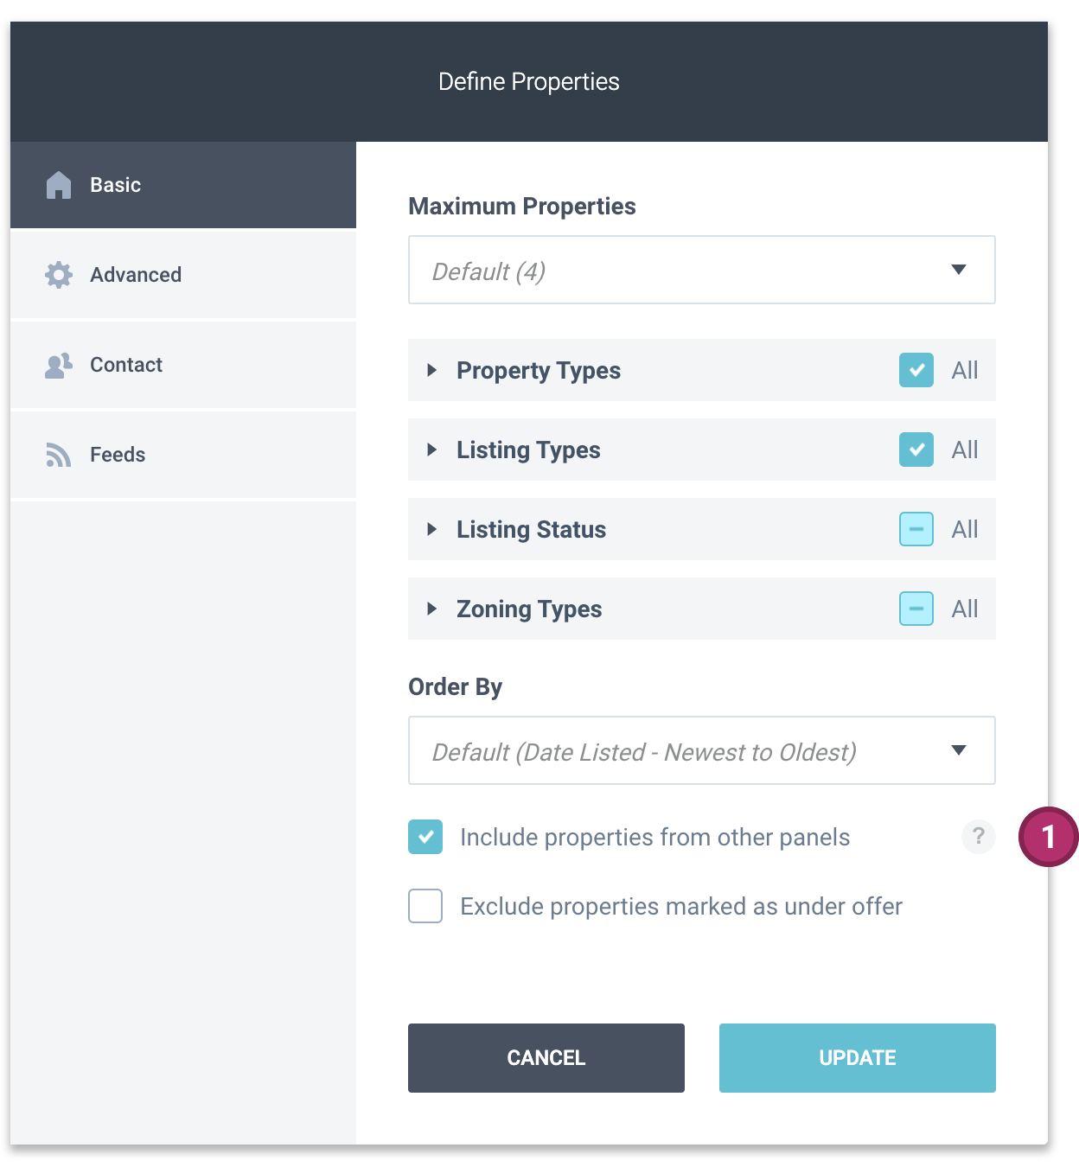
Task: Click the Contact people icon
Action: (59, 366)
